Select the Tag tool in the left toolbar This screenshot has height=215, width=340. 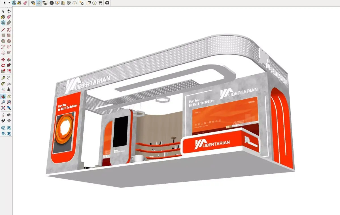(9, 22)
